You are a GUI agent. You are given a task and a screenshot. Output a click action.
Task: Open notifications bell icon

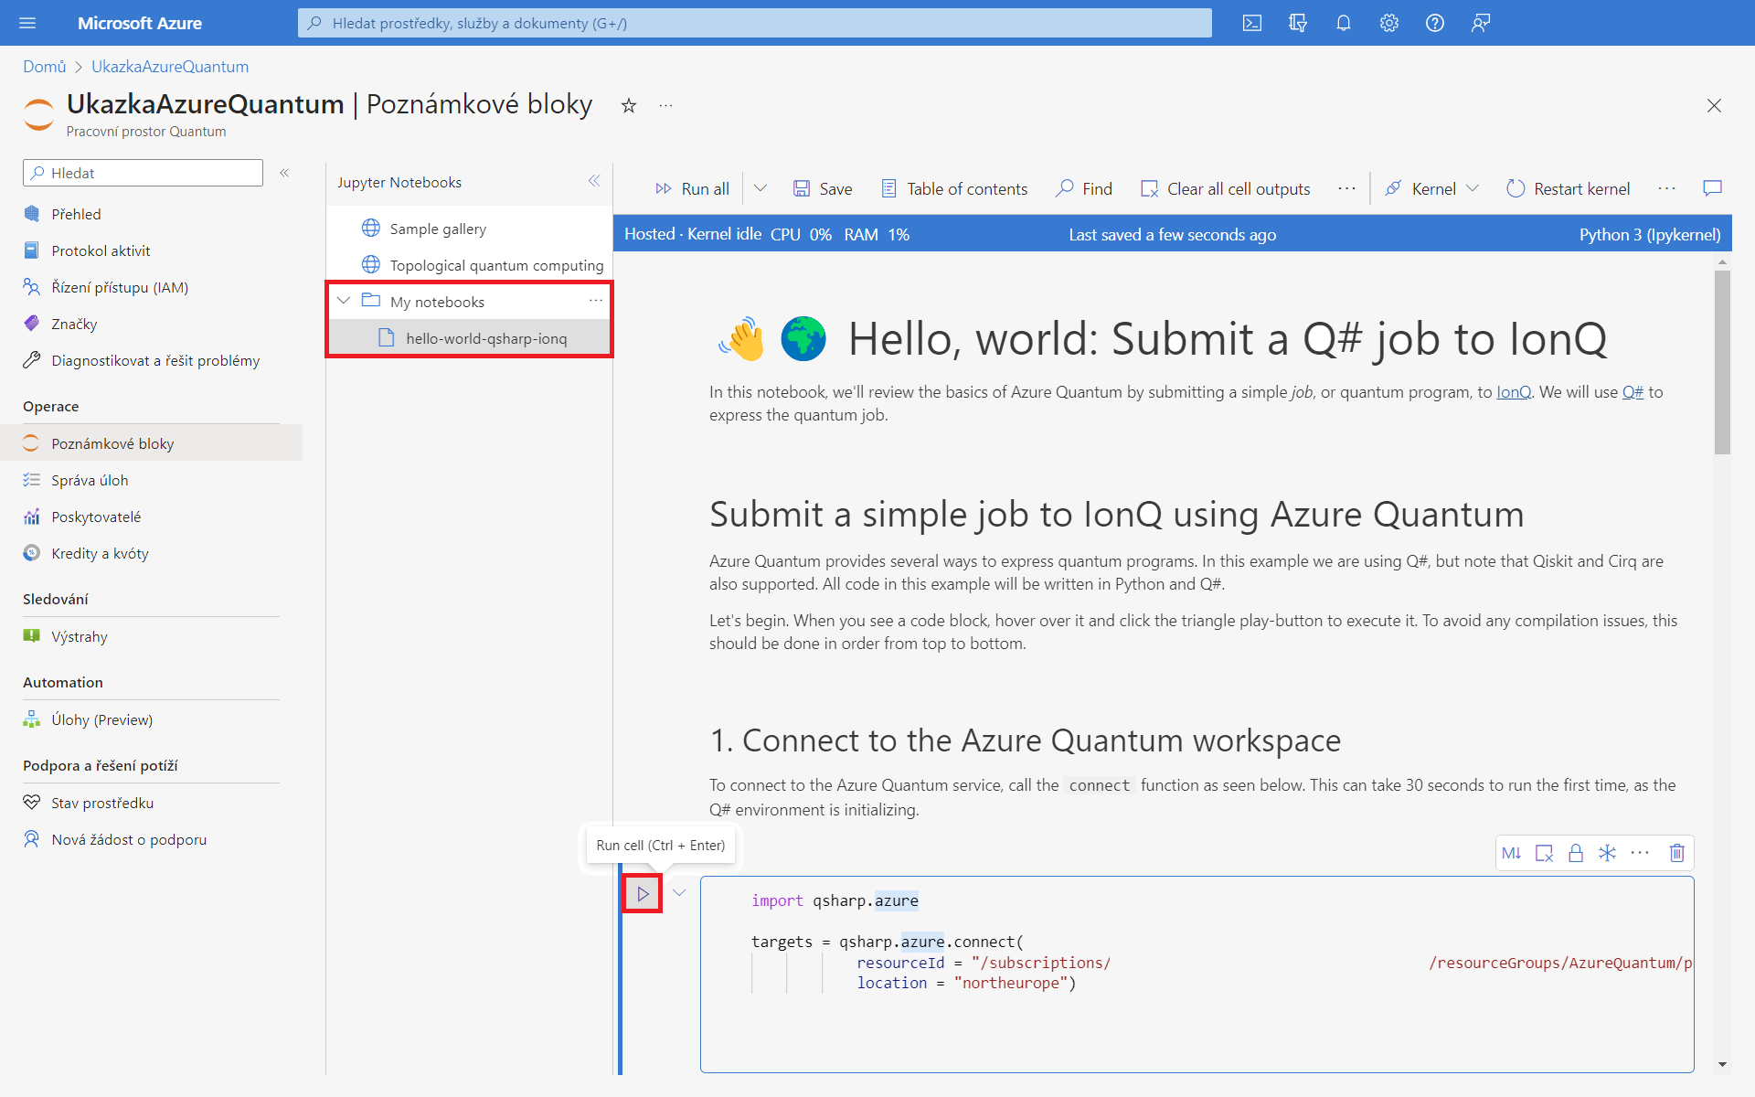point(1343,23)
